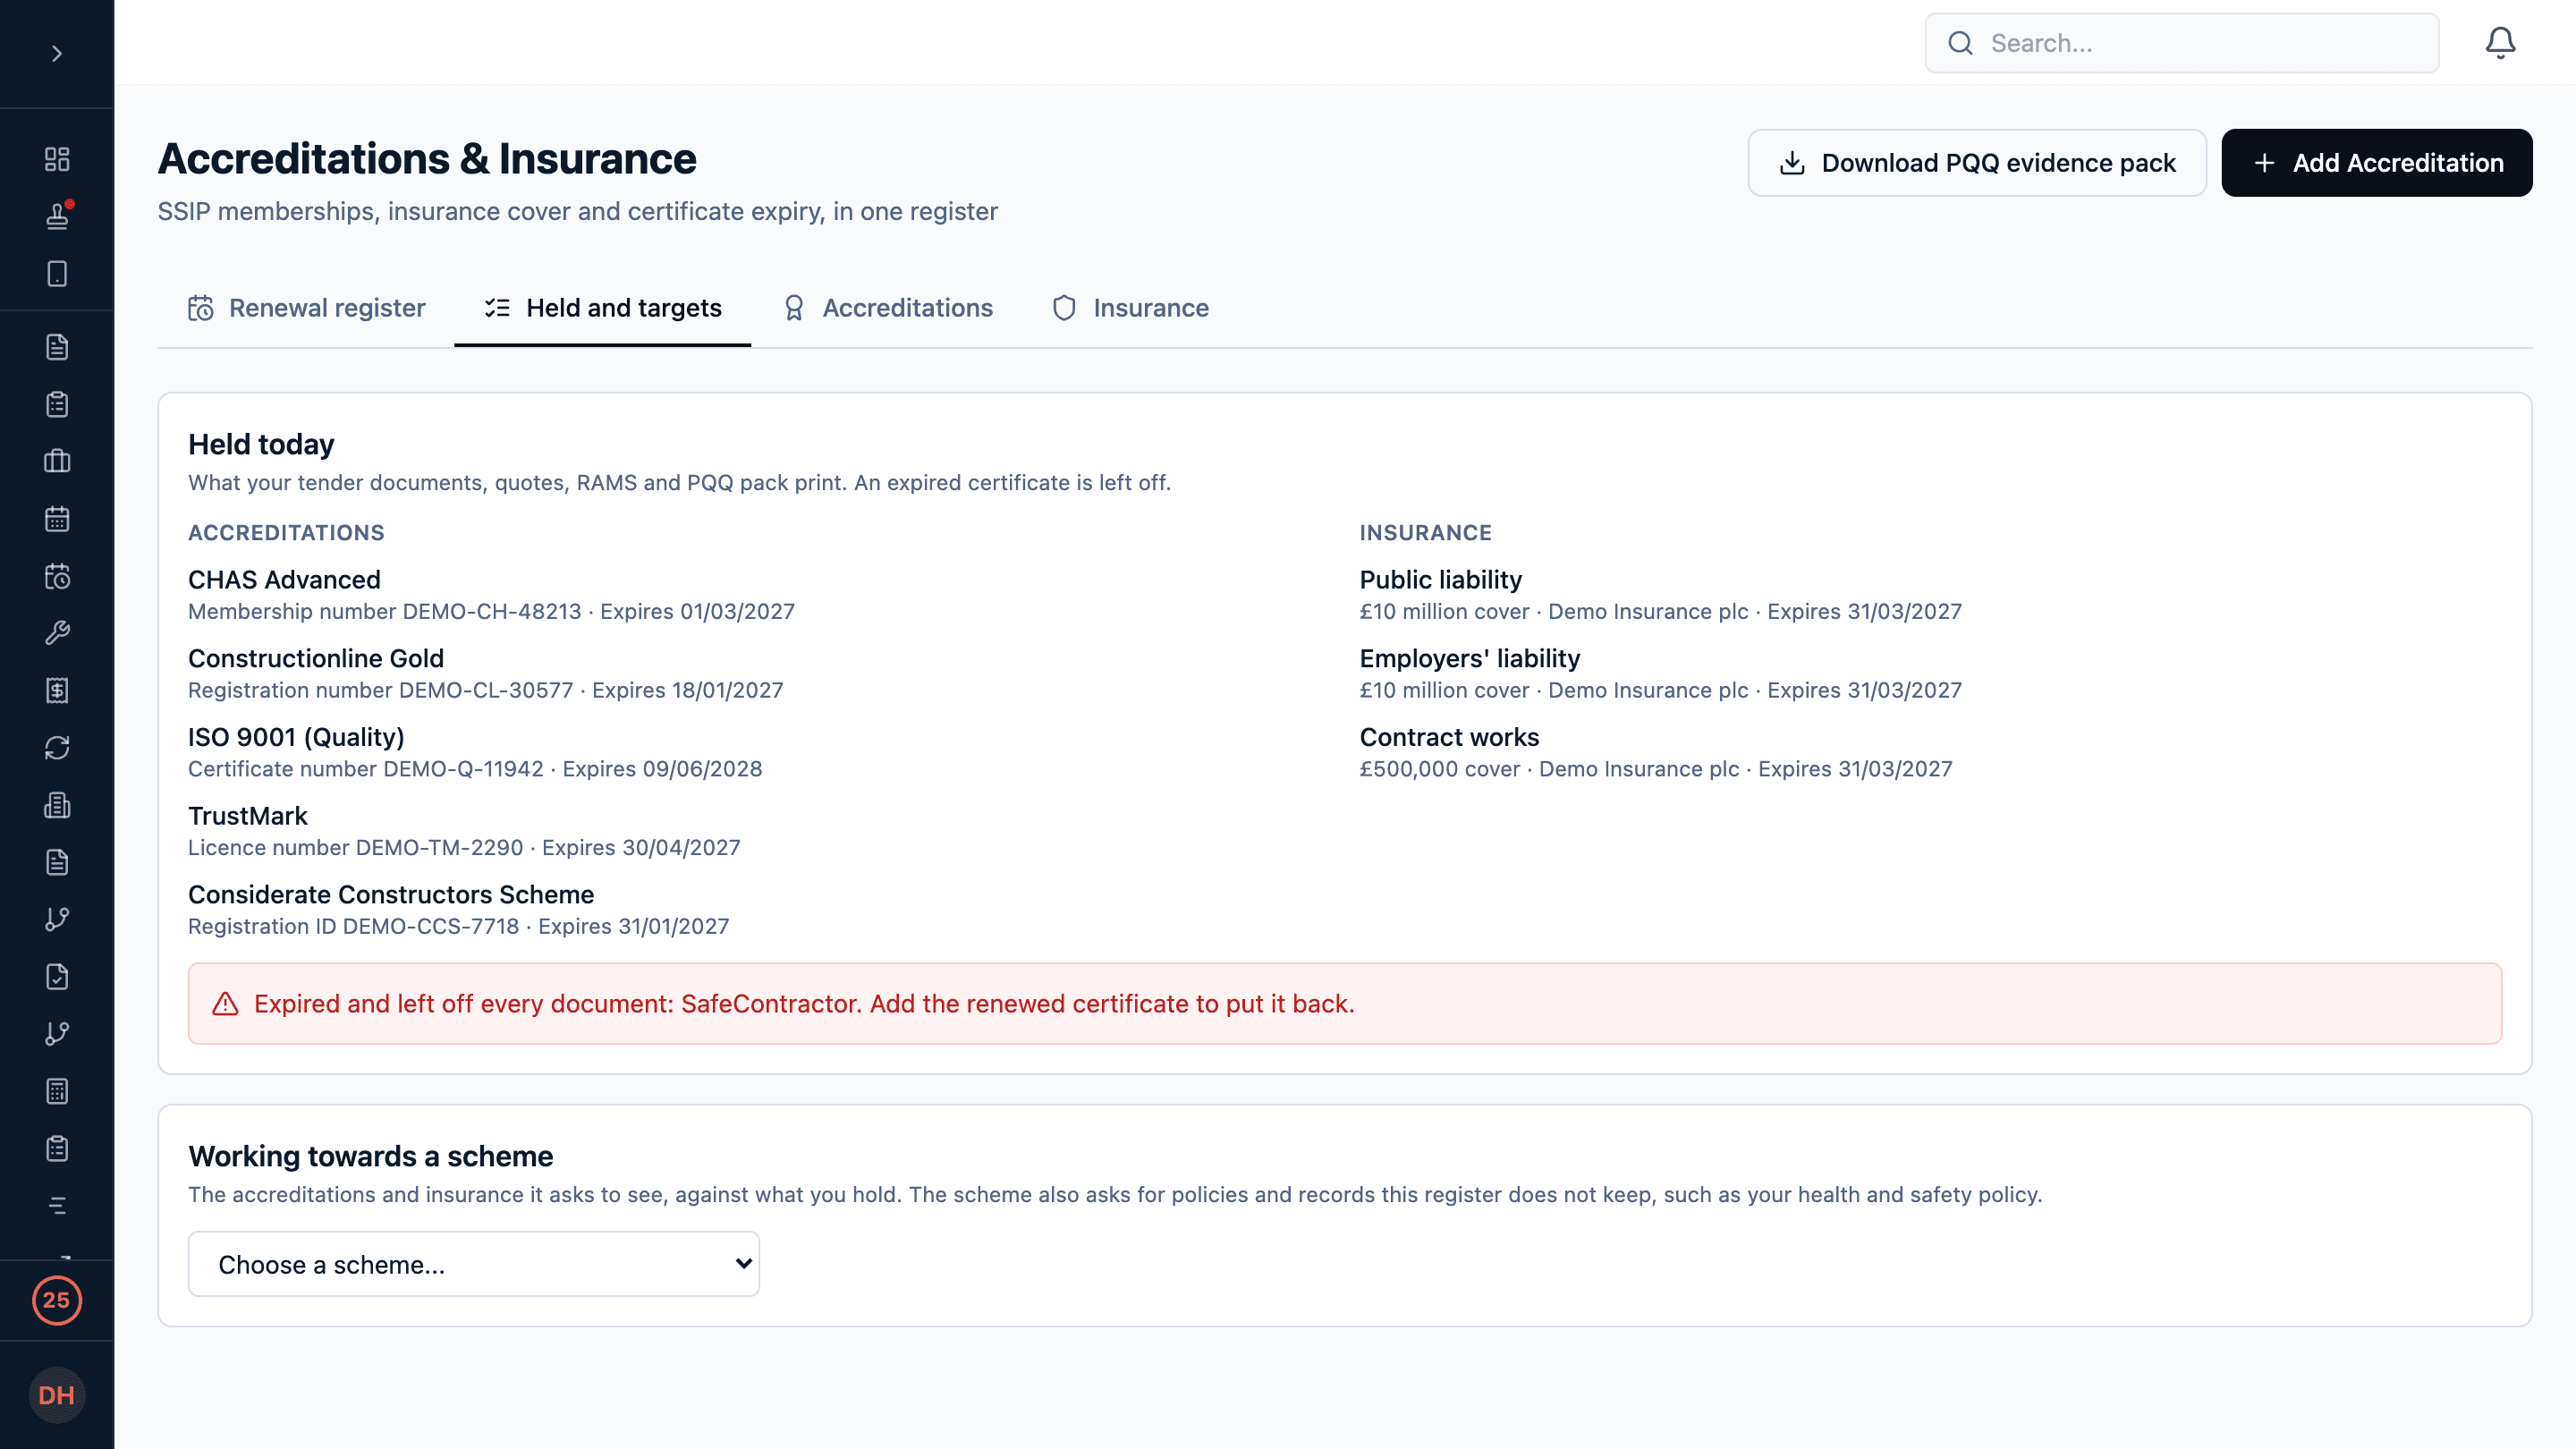Image resolution: width=2576 pixels, height=1449 pixels.
Task: Click Membership number DEMO-CH-48213 text
Action: [x=384, y=611]
